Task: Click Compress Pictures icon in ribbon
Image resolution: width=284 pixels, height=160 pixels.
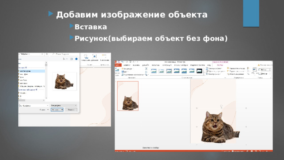Action: pyautogui.click(x=146, y=69)
